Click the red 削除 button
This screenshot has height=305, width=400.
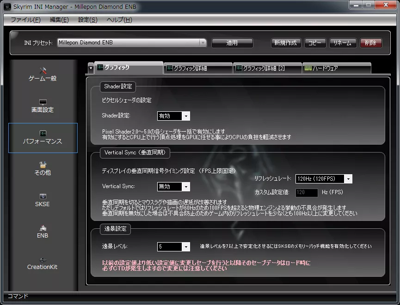pyautogui.click(x=371, y=43)
